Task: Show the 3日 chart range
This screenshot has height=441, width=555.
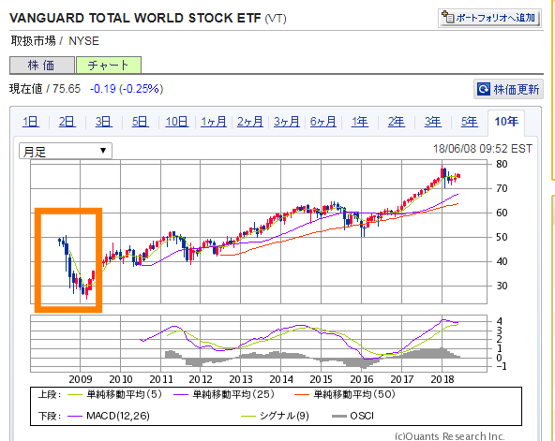Action: pos(104,122)
